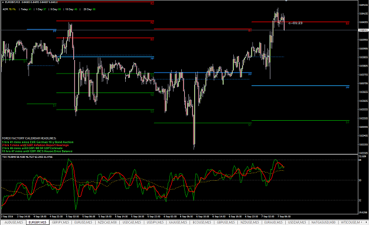Click the RICS House Price Balance headline

(37, 151)
